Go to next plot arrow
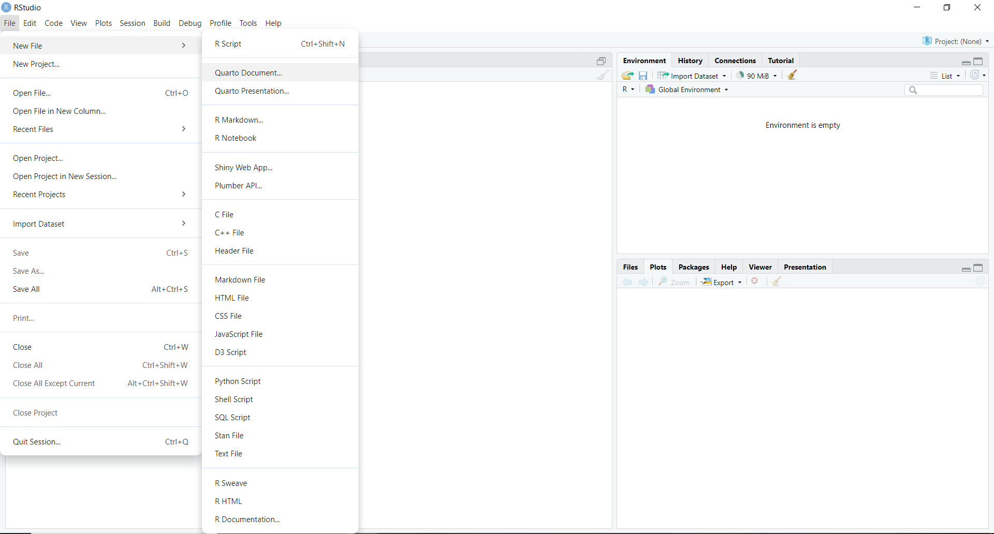The image size is (994, 534). [x=643, y=282]
